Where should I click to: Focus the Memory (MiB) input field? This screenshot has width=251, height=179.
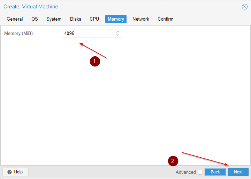pos(88,33)
